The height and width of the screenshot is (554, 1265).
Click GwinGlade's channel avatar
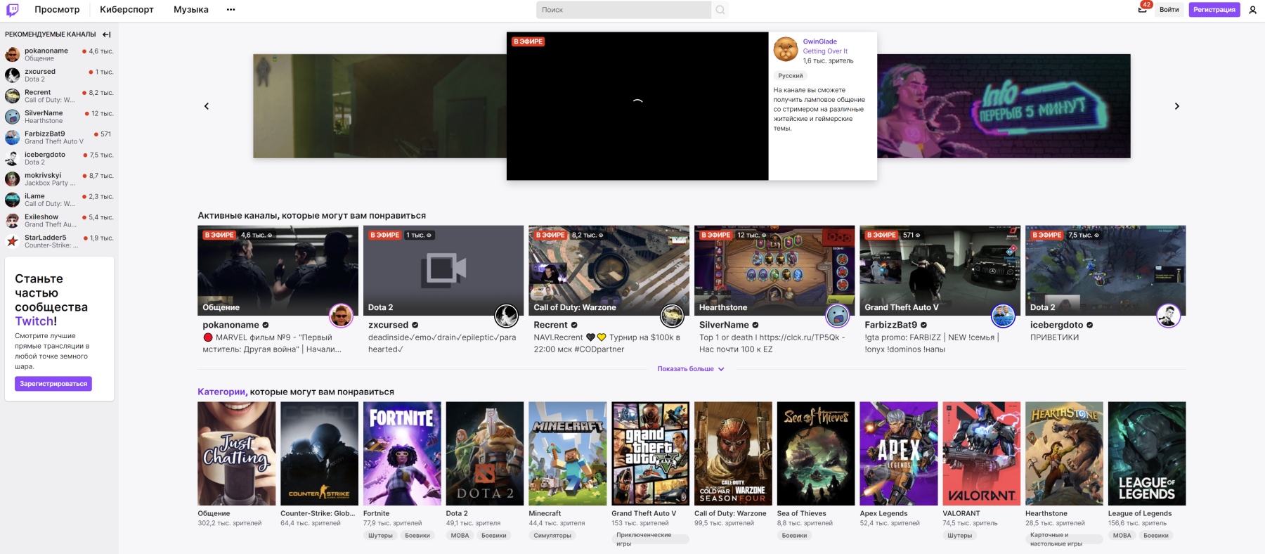(x=786, y=50)
